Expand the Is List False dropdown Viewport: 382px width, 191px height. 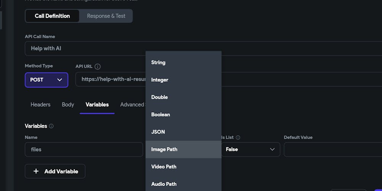[x=251, y=149]
